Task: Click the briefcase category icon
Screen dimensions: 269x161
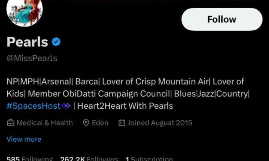Action: point(11,123)
